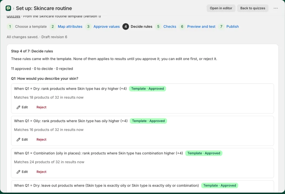Click the step number 6 circle
Image resolution: width=285 pixels, height=194 pixels.
[x=182, y=27]
